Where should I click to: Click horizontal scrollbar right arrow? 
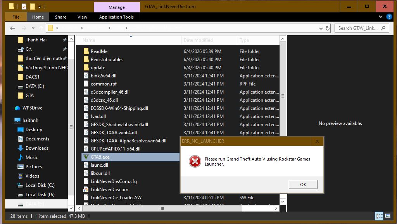(x=276, y=209)
